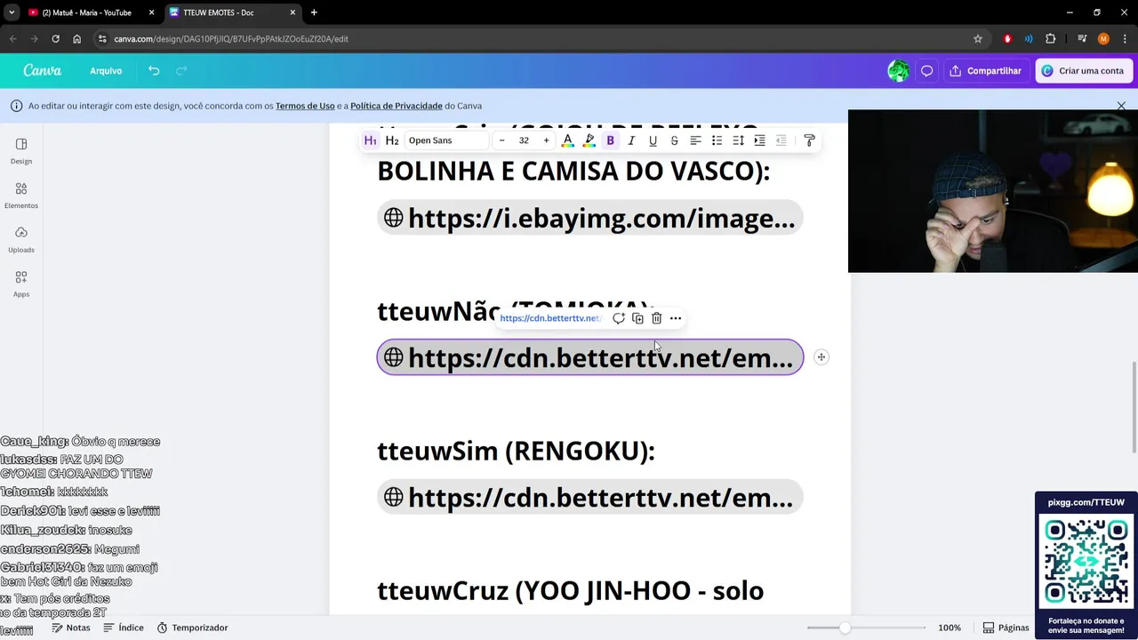The width and height of the screenshot is (1138, 640).
Task: Click the green user avatar
Action: [x=898, y=71]
